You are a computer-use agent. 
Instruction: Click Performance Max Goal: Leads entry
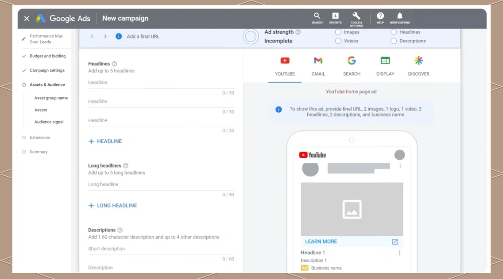pos(46,39)
